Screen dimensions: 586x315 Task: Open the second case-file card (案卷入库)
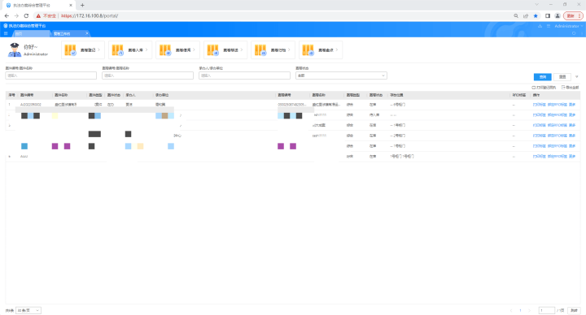(x=130, y=50)
